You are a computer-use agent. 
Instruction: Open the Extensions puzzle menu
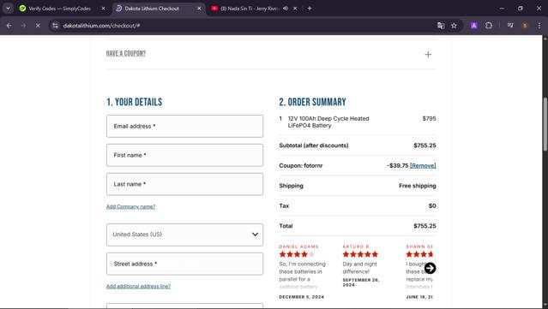(489, 26)
